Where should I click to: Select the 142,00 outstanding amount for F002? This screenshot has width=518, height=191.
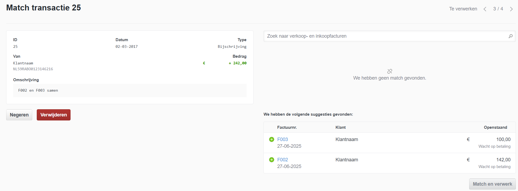pyautogui.click(x=503, y=160)
